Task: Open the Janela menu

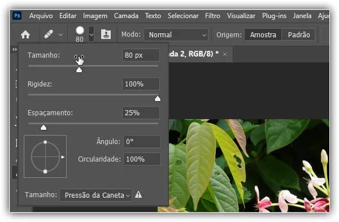Action: pos(302,16)
